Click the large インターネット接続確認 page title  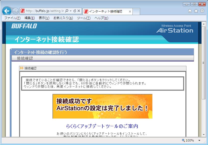[x=47, y=40]
